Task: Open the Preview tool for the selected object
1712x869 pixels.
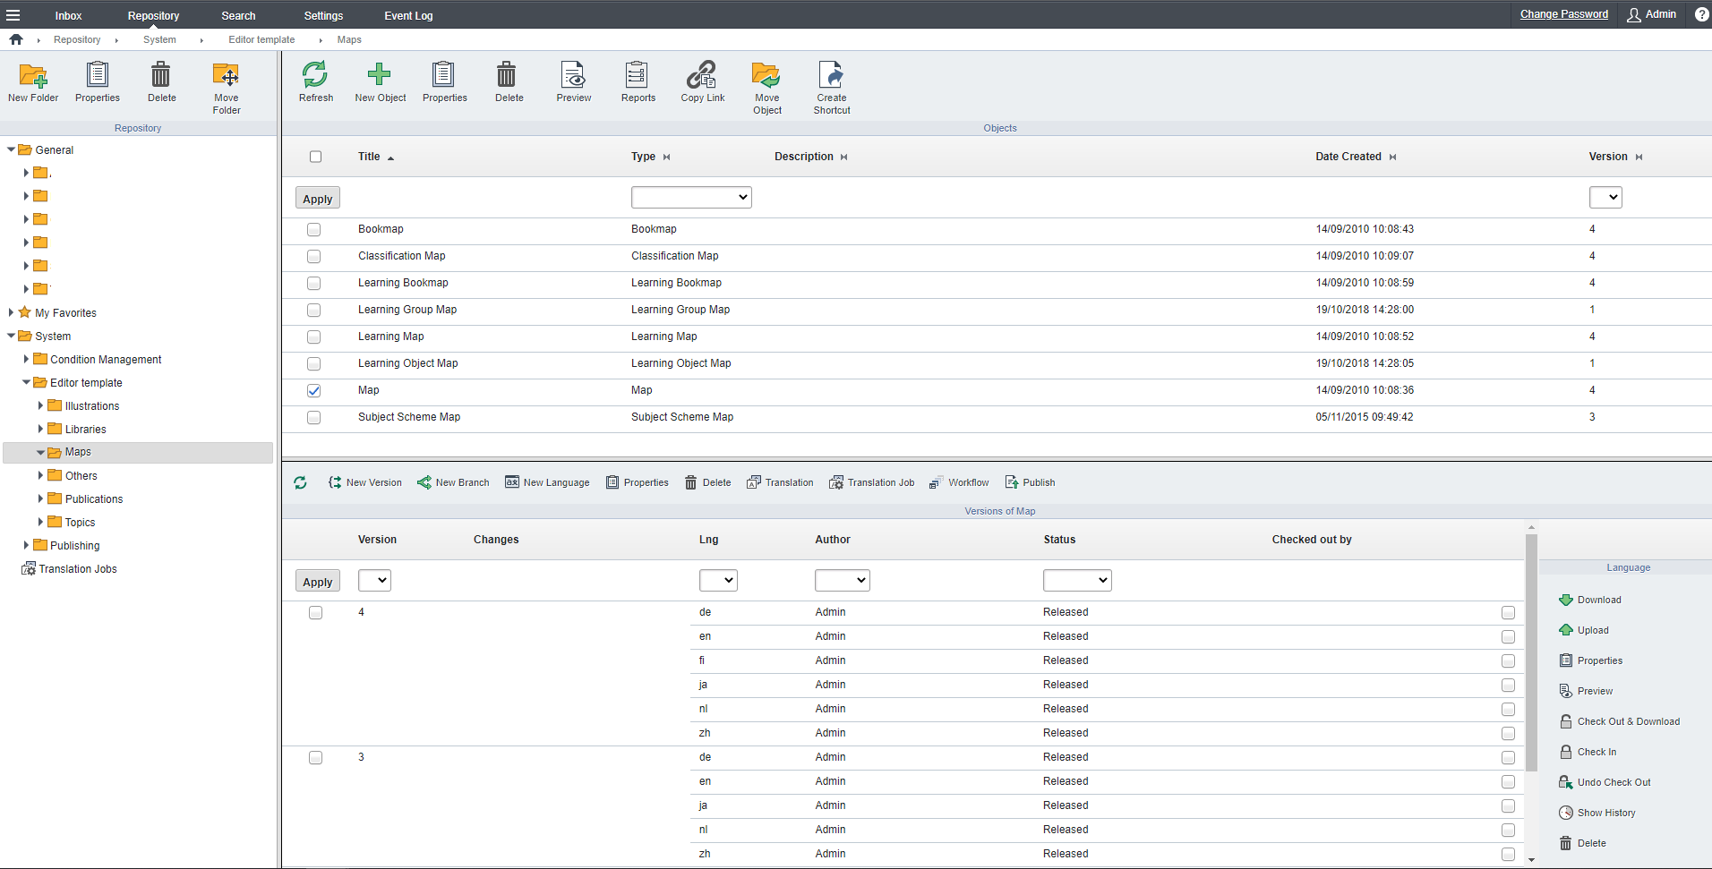Action: coord(572,81)
